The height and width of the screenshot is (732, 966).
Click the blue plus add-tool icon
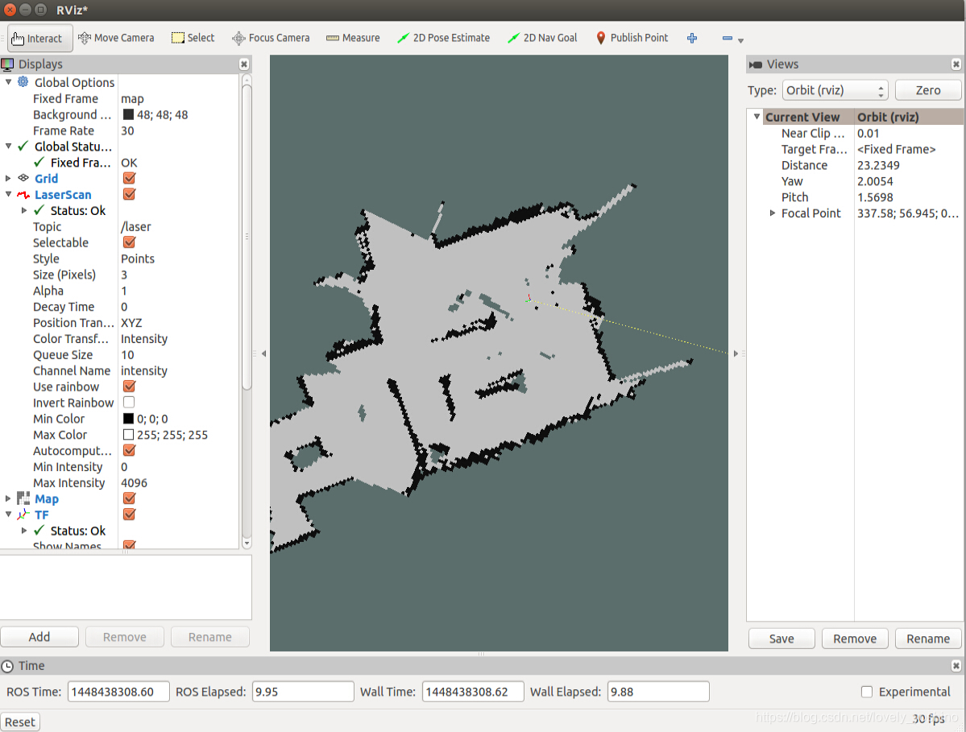[x=692, y=38]
